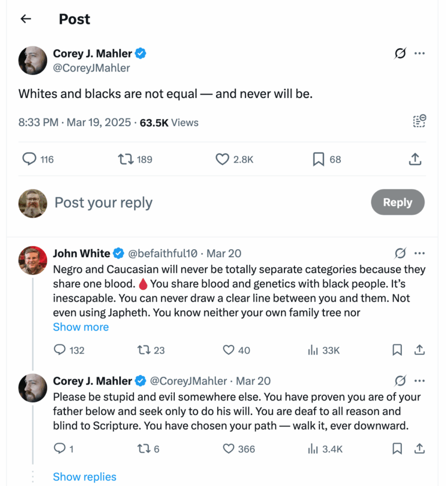Show replies under Corey's second comment
The width and height of the screenshot is (446, 486).
click(84, 476)
